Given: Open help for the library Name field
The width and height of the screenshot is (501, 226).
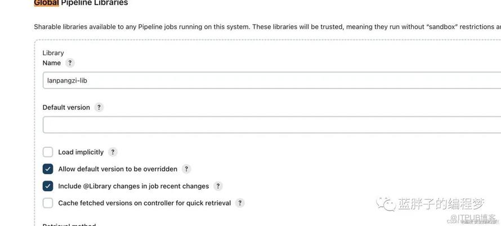Looking at the screenshot, I should [70, 63].
